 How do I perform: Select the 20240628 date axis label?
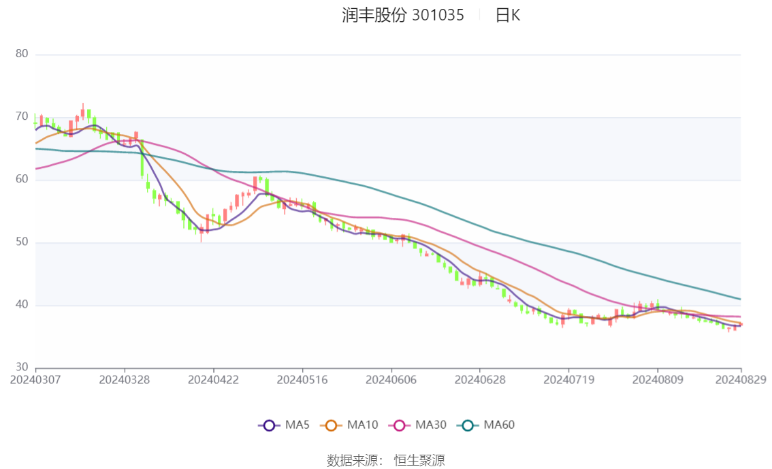coord(480,380)
